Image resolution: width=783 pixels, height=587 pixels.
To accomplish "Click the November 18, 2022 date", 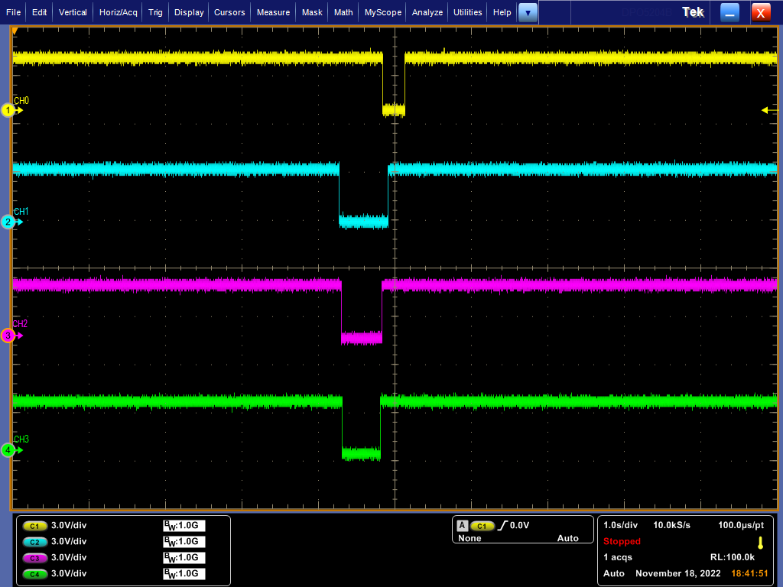I will 678,573.
